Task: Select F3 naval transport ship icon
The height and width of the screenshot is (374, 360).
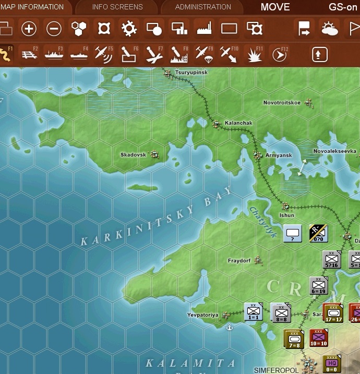Action: (54, 54)
